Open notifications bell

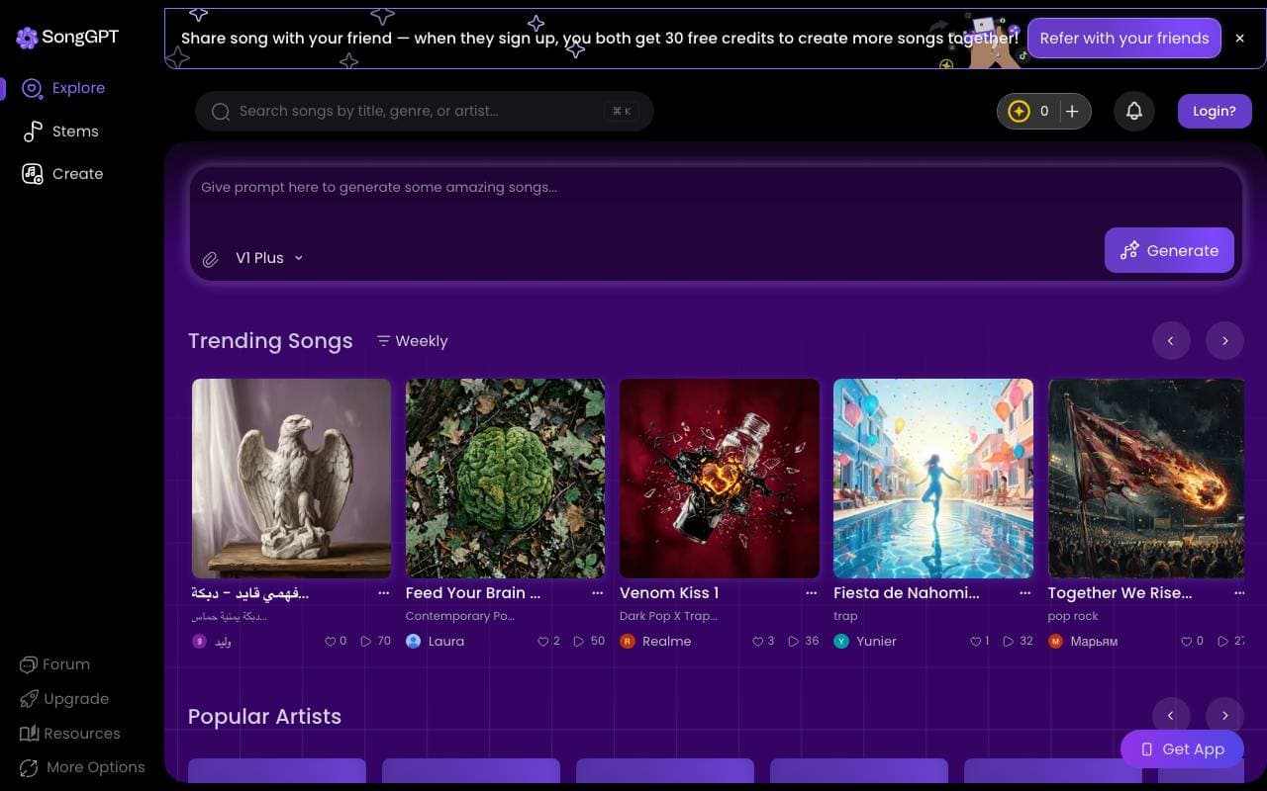pos(1134,112)
